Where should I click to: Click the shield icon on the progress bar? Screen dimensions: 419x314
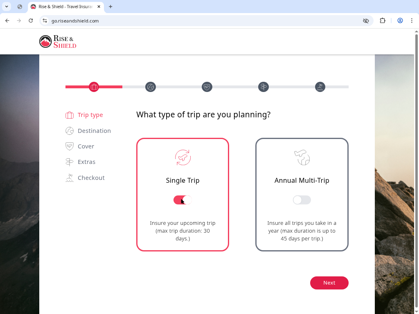(x=207, y=87)
